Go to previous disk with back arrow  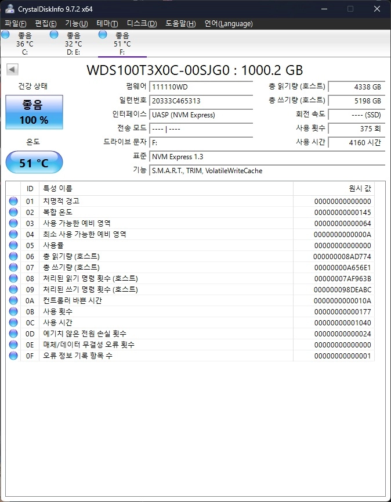tap(12, 69)
